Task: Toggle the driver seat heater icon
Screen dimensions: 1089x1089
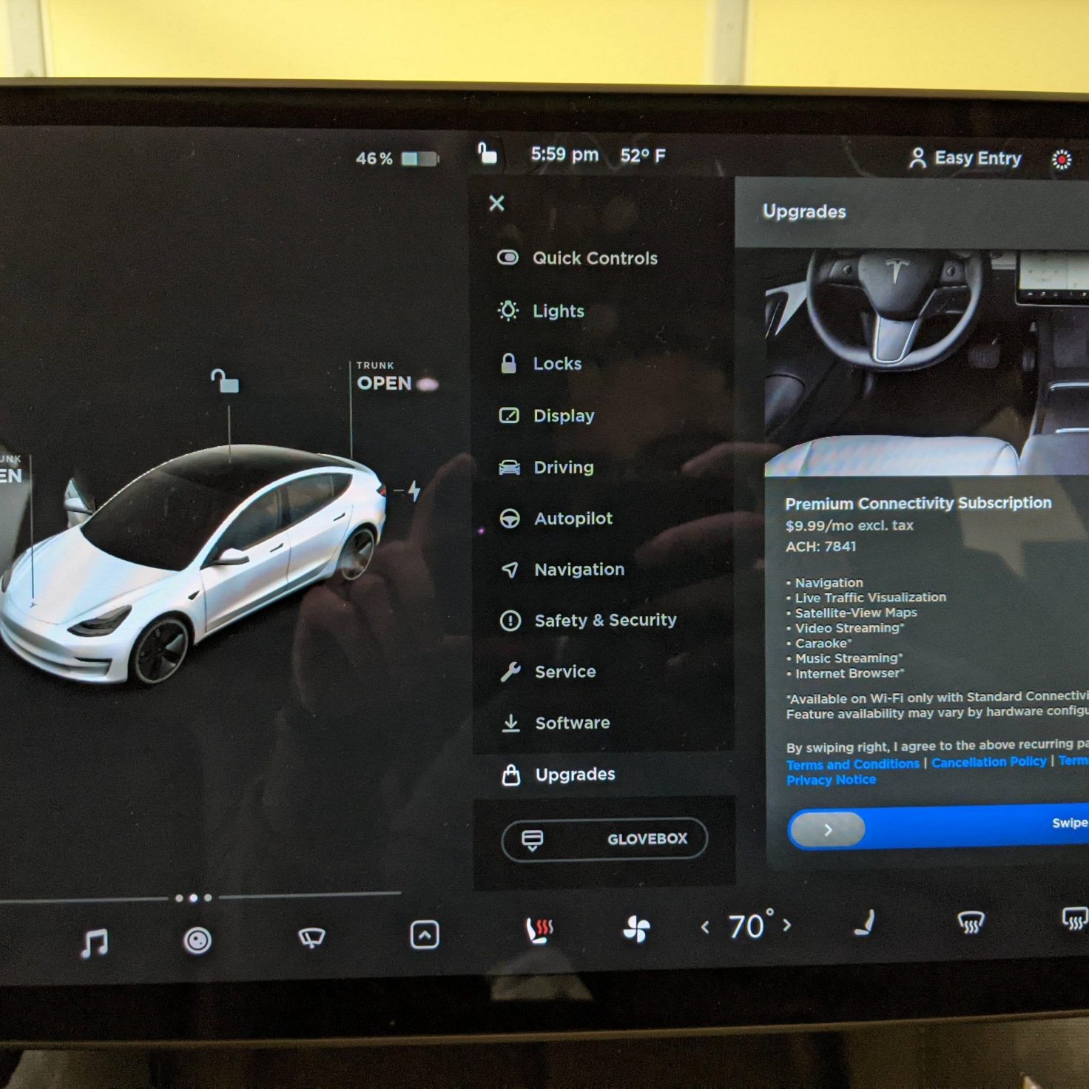Action: pos(539,930)
